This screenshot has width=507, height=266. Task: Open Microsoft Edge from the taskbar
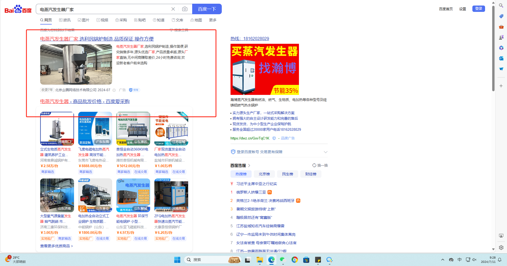coord(271,260)
